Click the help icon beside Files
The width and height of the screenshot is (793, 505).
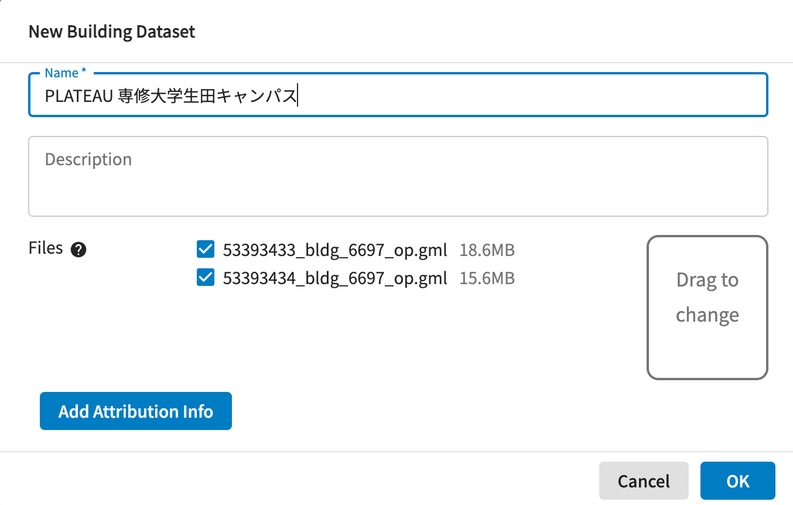[x=78, y=250]
